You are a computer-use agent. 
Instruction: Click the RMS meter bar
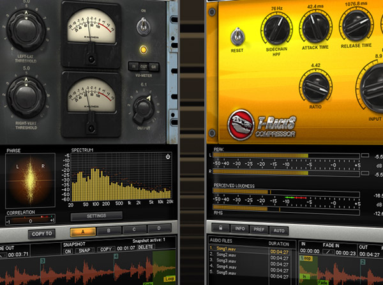tap(286, 210)
